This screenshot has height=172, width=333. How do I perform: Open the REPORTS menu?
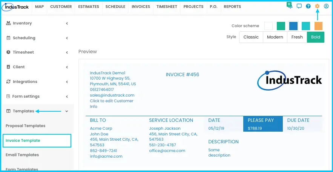coord(232,7)
